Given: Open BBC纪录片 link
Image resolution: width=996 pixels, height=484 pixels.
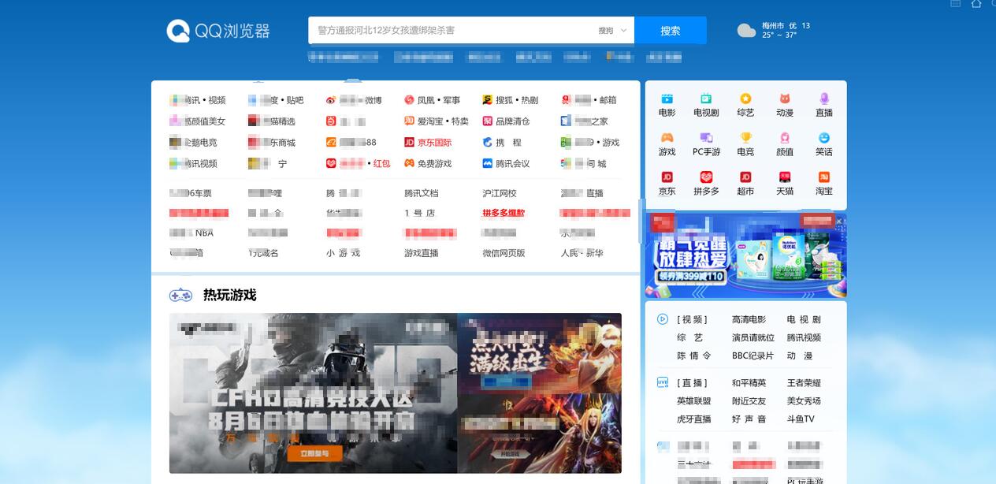Looking at the screenshot, I should (753, 356).
